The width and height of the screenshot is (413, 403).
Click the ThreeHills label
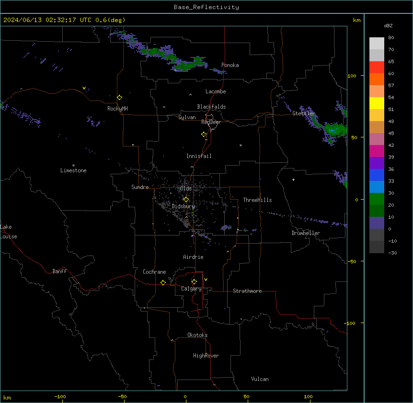[257, 200]
